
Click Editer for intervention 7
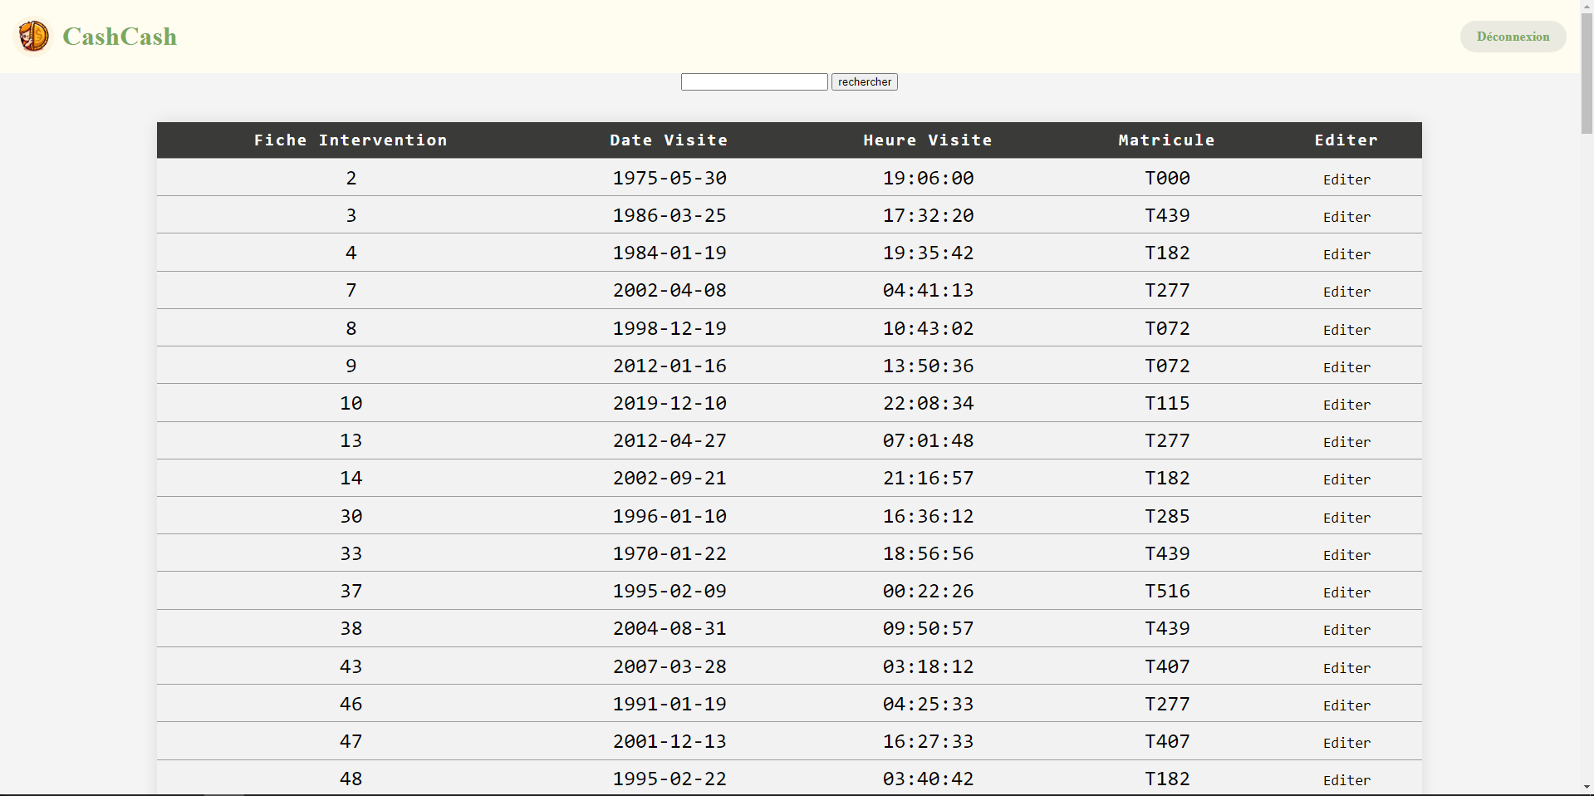(x=1346, y=292)
